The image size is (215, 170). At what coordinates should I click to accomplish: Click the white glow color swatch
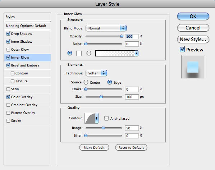(79, 53)
